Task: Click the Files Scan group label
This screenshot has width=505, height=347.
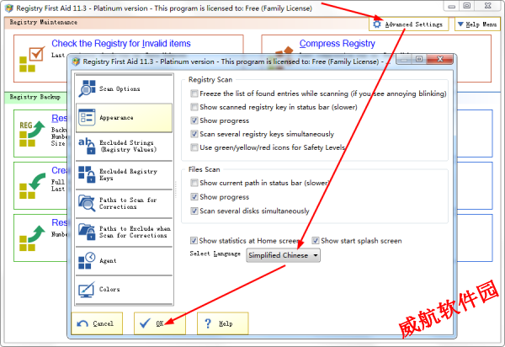Action: (x=205, y=169)
